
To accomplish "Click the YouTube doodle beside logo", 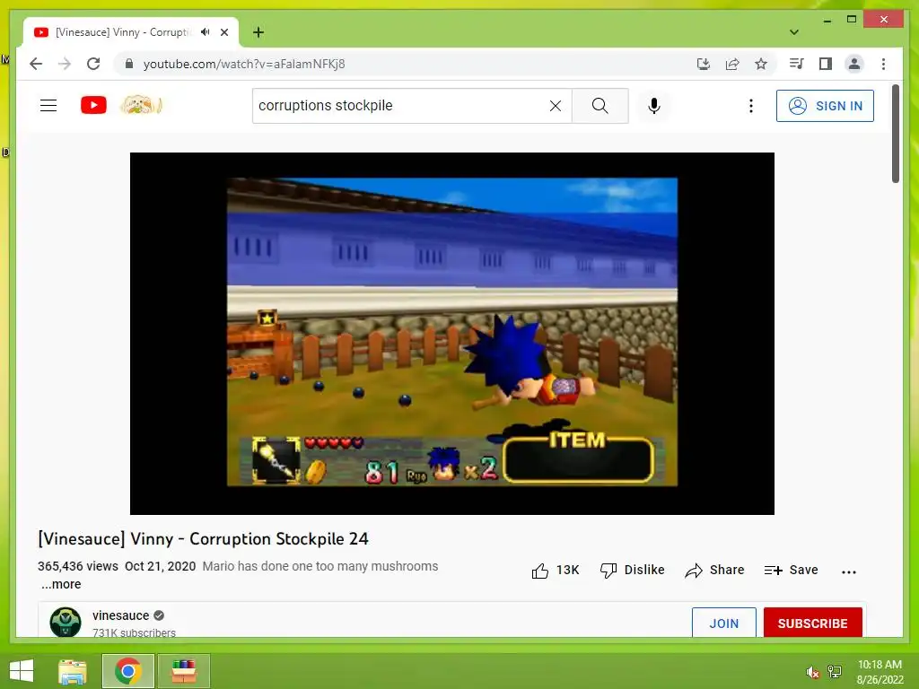I will tap(141, 106).
